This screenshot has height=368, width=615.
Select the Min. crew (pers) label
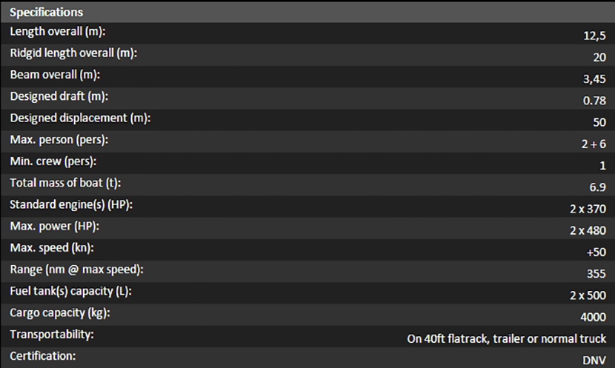(x=53, y=161)
